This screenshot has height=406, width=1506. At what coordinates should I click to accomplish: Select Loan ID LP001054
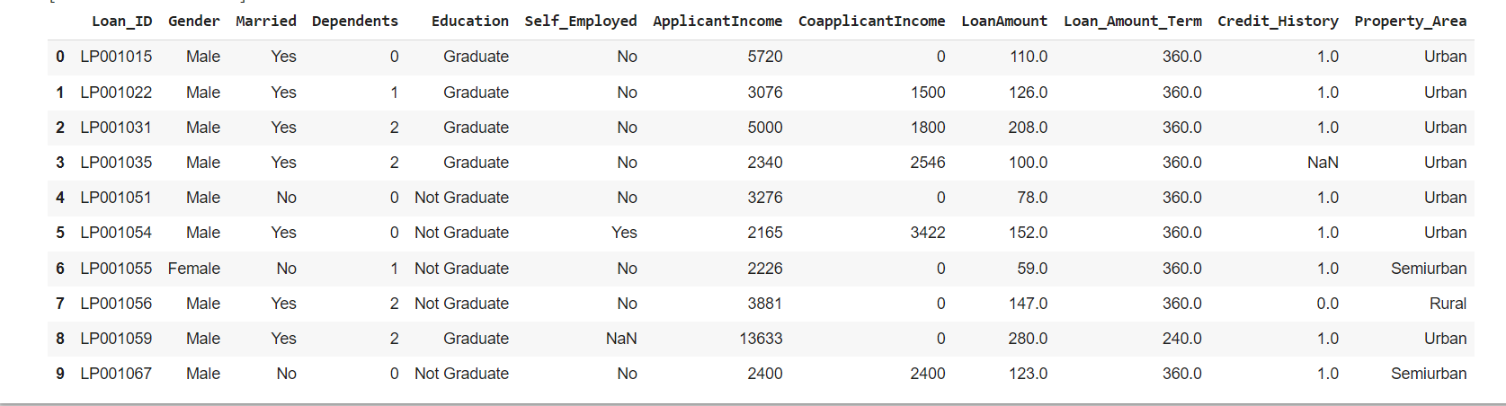tap(116, 233)
